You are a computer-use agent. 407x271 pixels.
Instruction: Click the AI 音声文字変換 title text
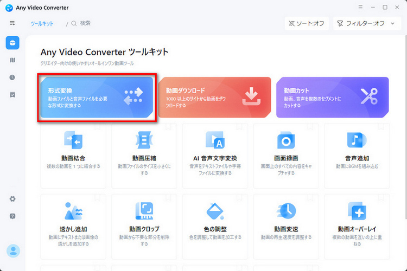(x=215, y=158)
